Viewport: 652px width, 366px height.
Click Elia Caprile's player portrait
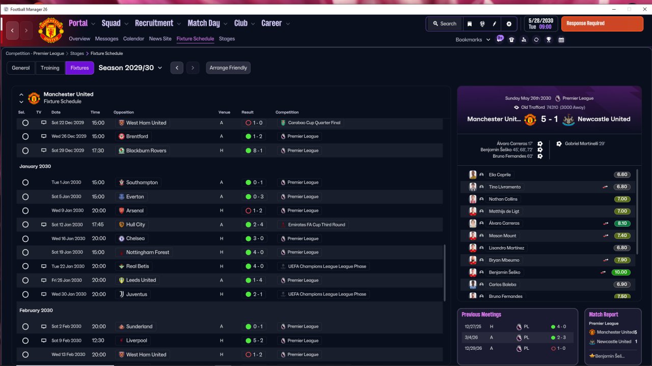pos(473,174)
